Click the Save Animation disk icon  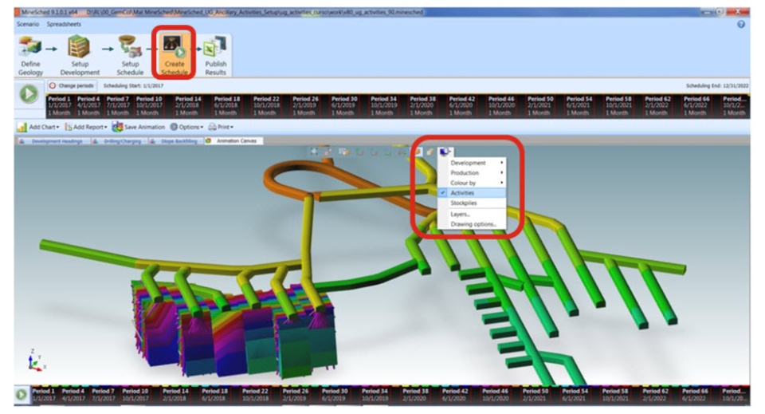pyautogui.click(x=117, y=127)
